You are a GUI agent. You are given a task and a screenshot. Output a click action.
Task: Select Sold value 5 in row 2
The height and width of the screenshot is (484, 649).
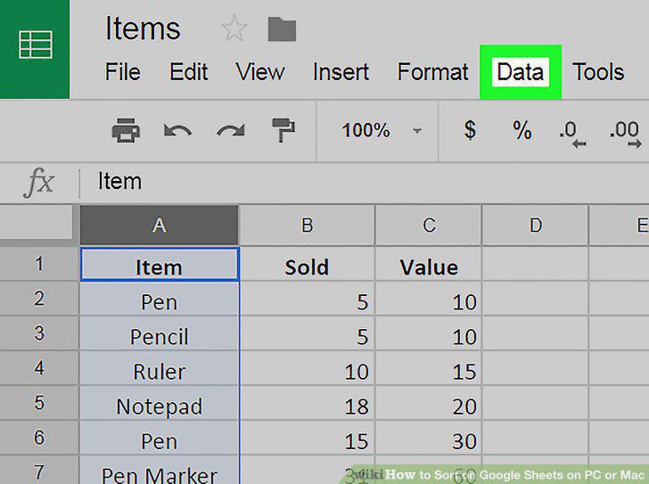pos(307,299)
